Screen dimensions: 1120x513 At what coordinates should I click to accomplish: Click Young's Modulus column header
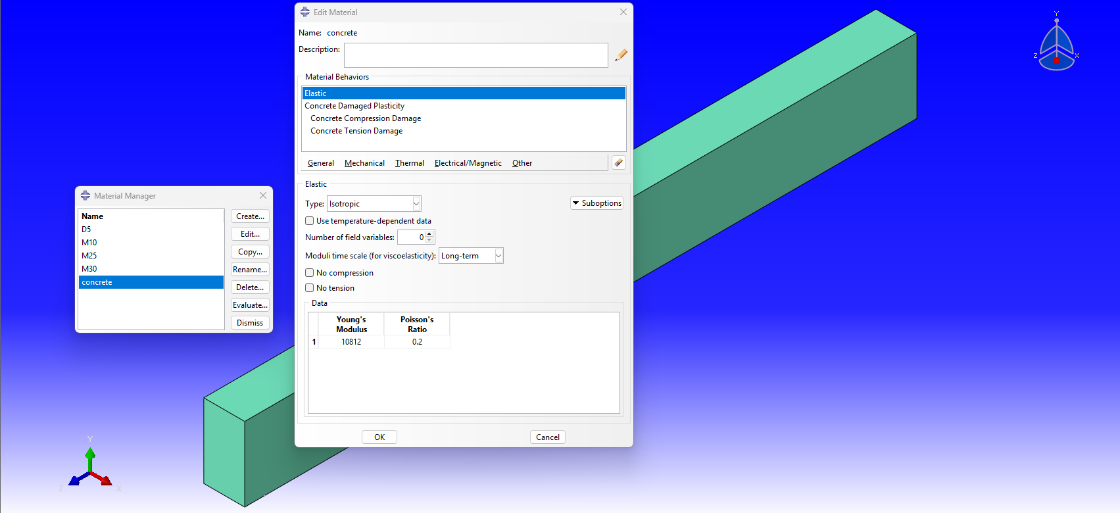coord(351,324)
